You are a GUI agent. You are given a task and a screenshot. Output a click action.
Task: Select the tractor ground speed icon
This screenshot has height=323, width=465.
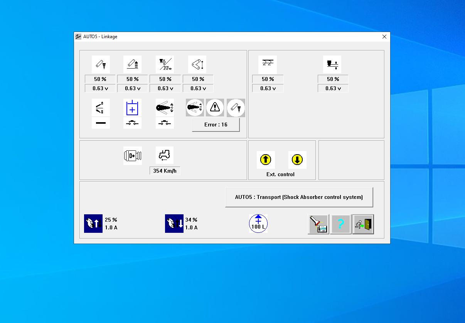[x=165, y=155]
